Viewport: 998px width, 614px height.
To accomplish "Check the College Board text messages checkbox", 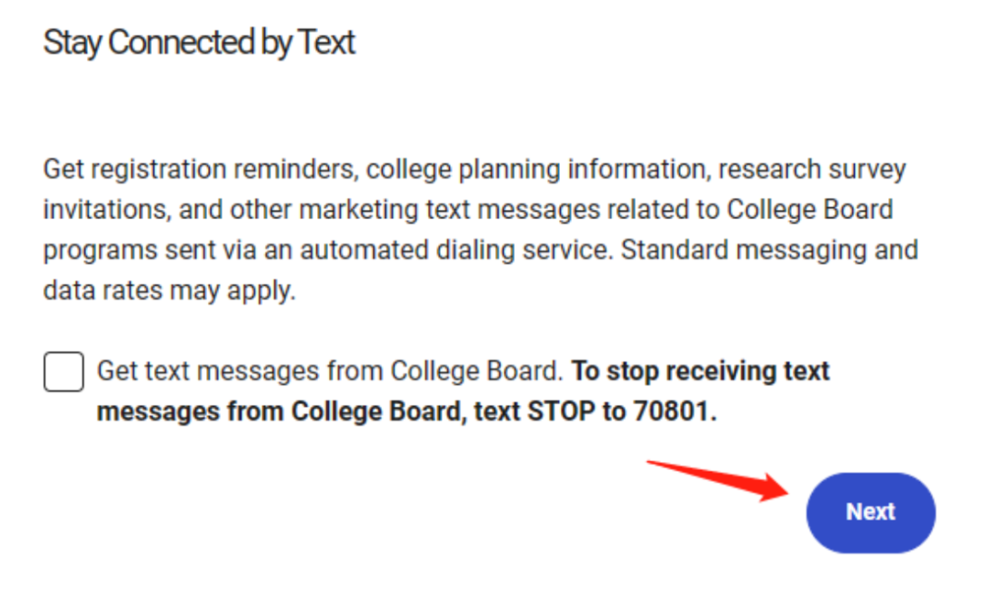I will (x=64, y=372).
